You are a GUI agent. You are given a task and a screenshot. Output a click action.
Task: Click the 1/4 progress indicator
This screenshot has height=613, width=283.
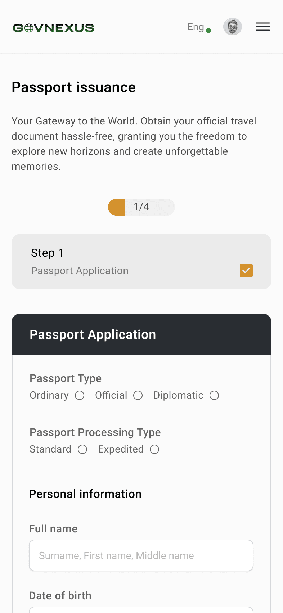tap(141, 207)
